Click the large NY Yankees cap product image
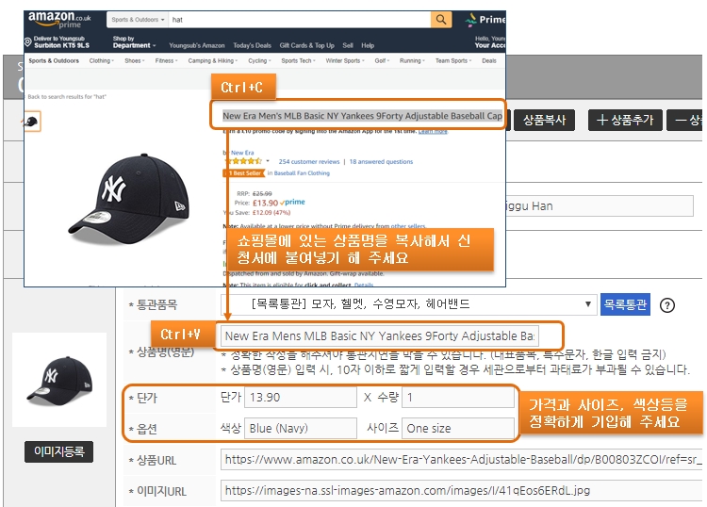This screenshot has height=507, width=707. click(127, 199)
